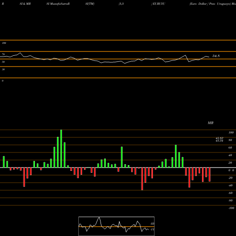Click the 'SI MunafaSutraR' header text
Image resolution: width=236 pixels, height=236 pixels.
click(x=58, y=4)
